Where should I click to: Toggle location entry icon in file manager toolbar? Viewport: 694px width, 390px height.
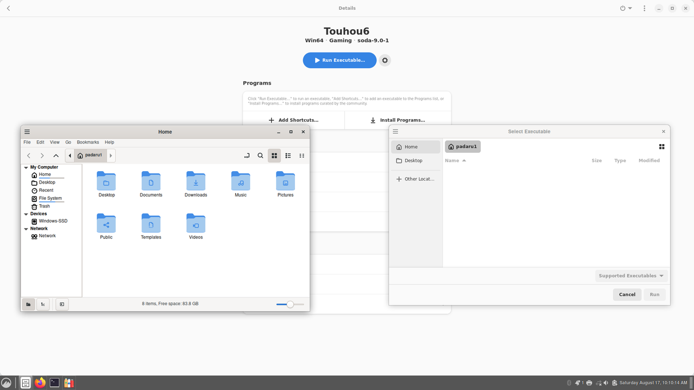(x=247, y=155)
